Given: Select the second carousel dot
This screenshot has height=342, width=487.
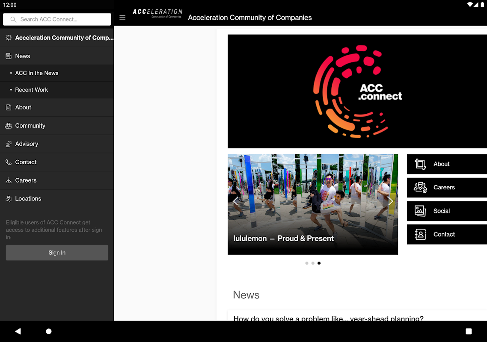Looking at the screenshot, I should (x=313, y=263).
